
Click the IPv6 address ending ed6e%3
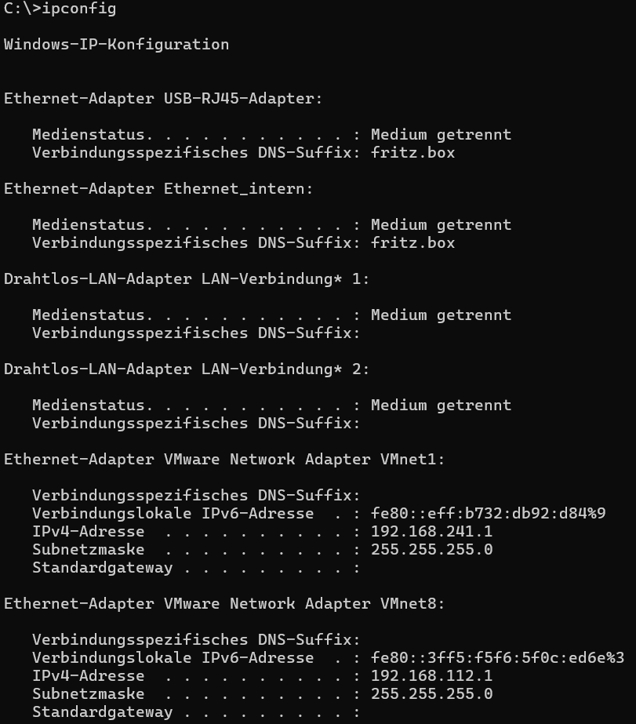(497, 657)
